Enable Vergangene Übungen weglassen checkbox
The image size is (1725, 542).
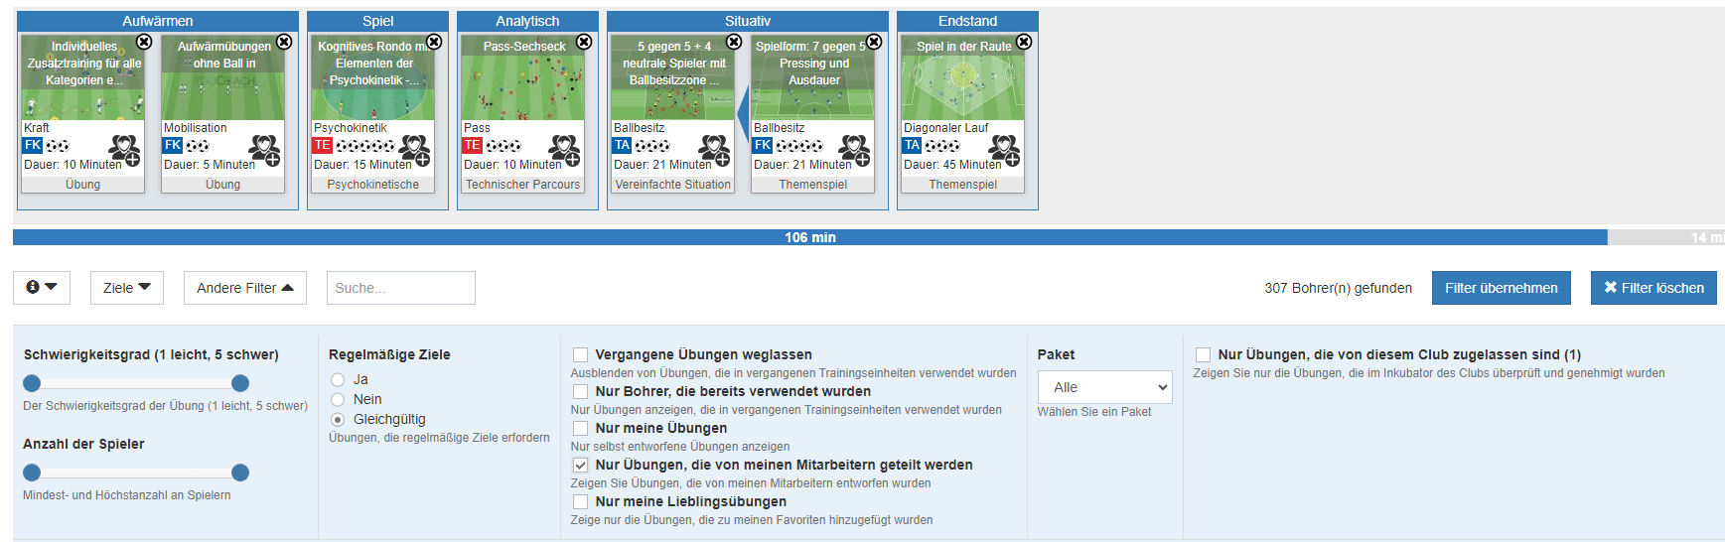pyautogui.click(x=581, y=355)
